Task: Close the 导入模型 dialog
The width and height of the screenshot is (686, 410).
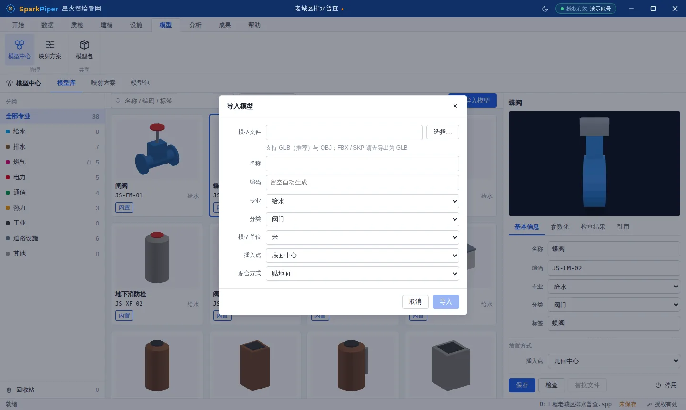Action: click(x=455, y=106)
